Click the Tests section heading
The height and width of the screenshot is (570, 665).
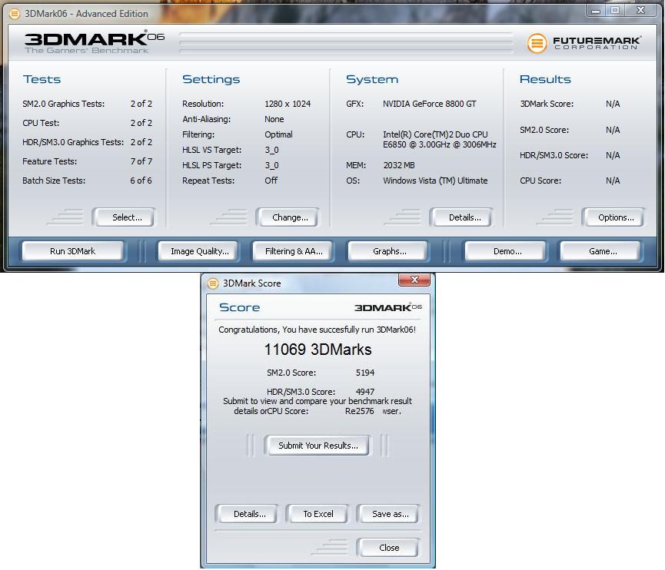pyautogui.click(x=42, y=79)
